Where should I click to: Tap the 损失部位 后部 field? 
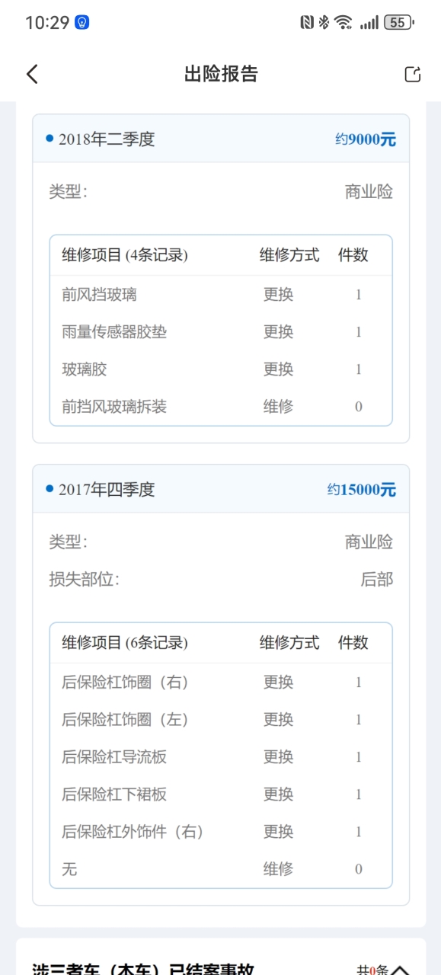point(221,580)
